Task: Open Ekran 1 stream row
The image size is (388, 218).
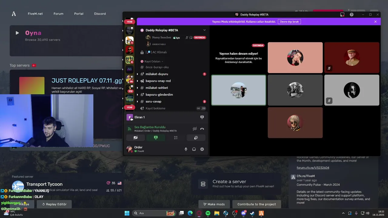Action: tap(166, 117)
